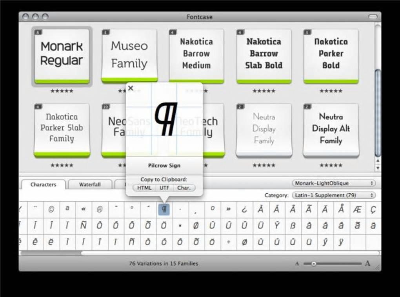Click the scroll-up arrow of the font library
Screen dimensions: 400x297
click(x=378, y=161)
